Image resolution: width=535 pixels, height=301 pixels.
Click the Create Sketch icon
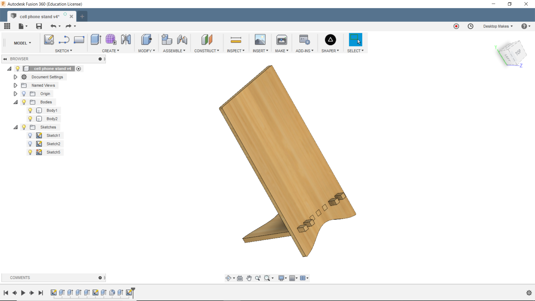click(x=49, y=40)
